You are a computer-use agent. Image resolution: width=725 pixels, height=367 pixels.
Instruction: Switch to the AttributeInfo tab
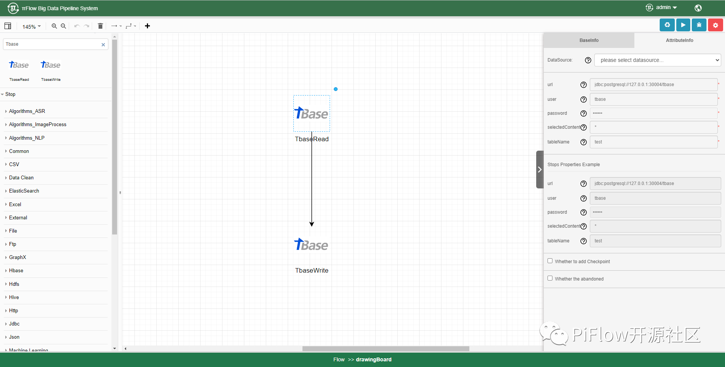[679, 40]
